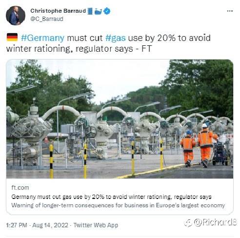The width and height of the screenshot is (240, 238).
Task: Open the #Germany hashtag
Action: coord(42,38)
